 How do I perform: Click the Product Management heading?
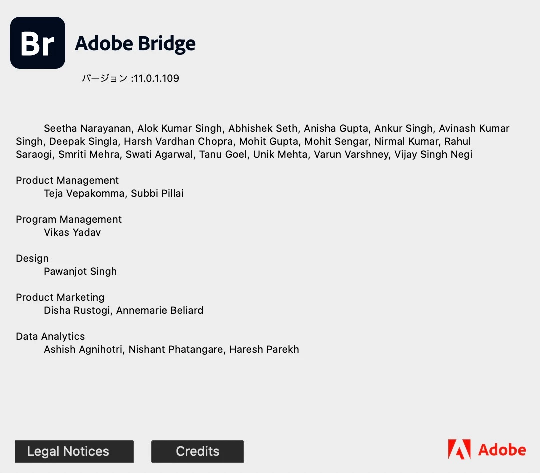click(x=67, y=180)
